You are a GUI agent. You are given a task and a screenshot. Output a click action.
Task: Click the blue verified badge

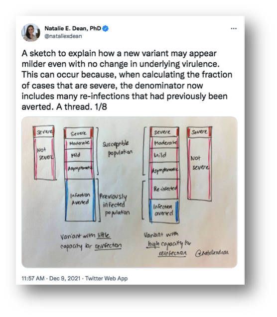105,28
